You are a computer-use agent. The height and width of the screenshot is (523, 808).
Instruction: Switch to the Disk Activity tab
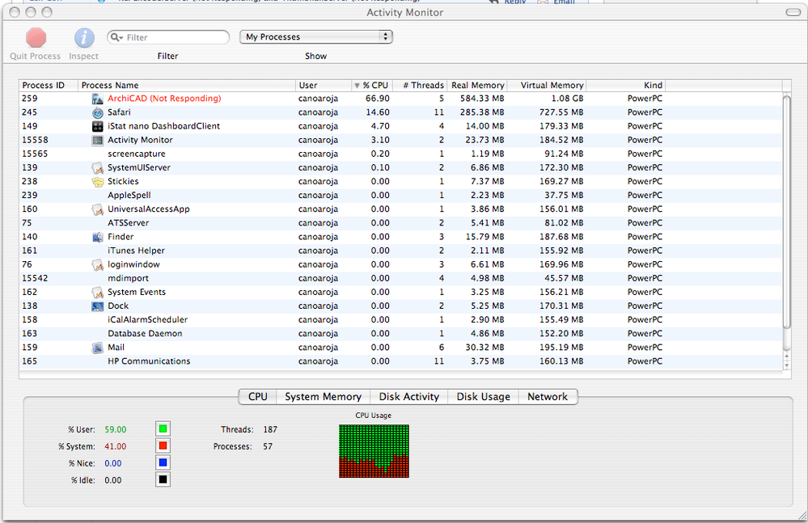[x=409, y=397]
